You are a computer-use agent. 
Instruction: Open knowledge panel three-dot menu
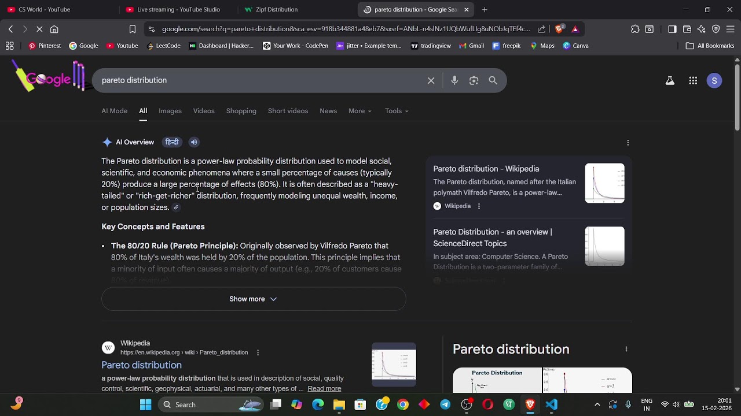pos(626,349)
